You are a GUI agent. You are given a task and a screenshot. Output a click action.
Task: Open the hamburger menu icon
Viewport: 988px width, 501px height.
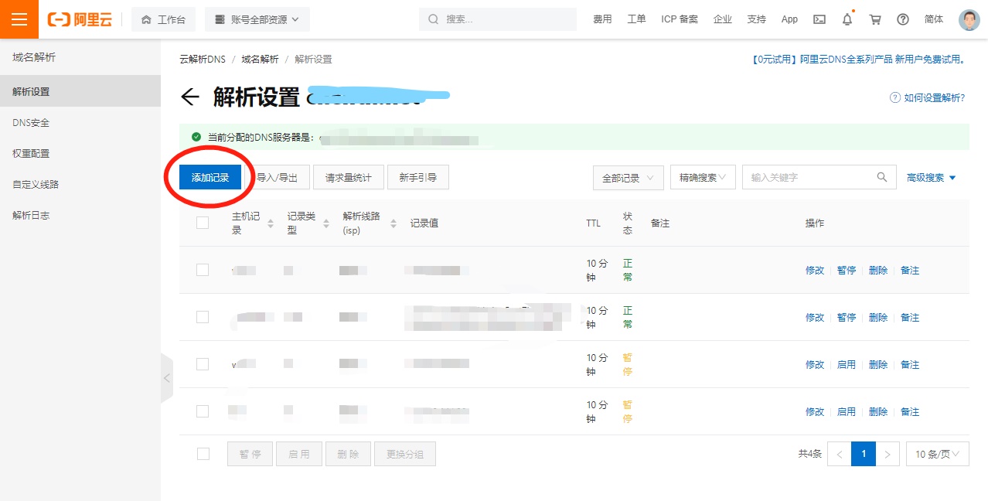point(19,19)
